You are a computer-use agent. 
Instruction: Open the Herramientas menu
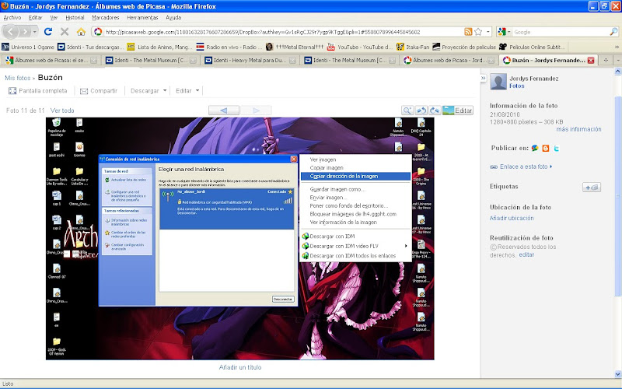142,17
